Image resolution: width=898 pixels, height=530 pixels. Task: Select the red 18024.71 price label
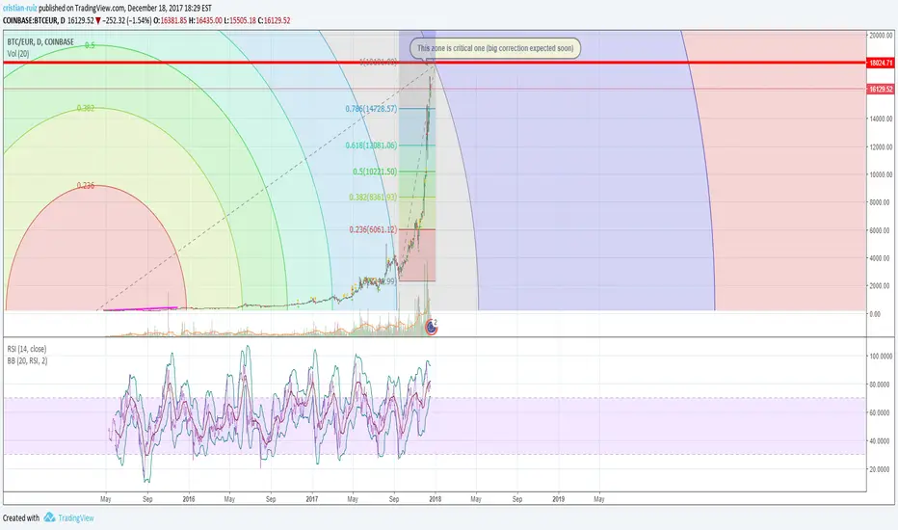pyautogui.click(x=881, y=63)
